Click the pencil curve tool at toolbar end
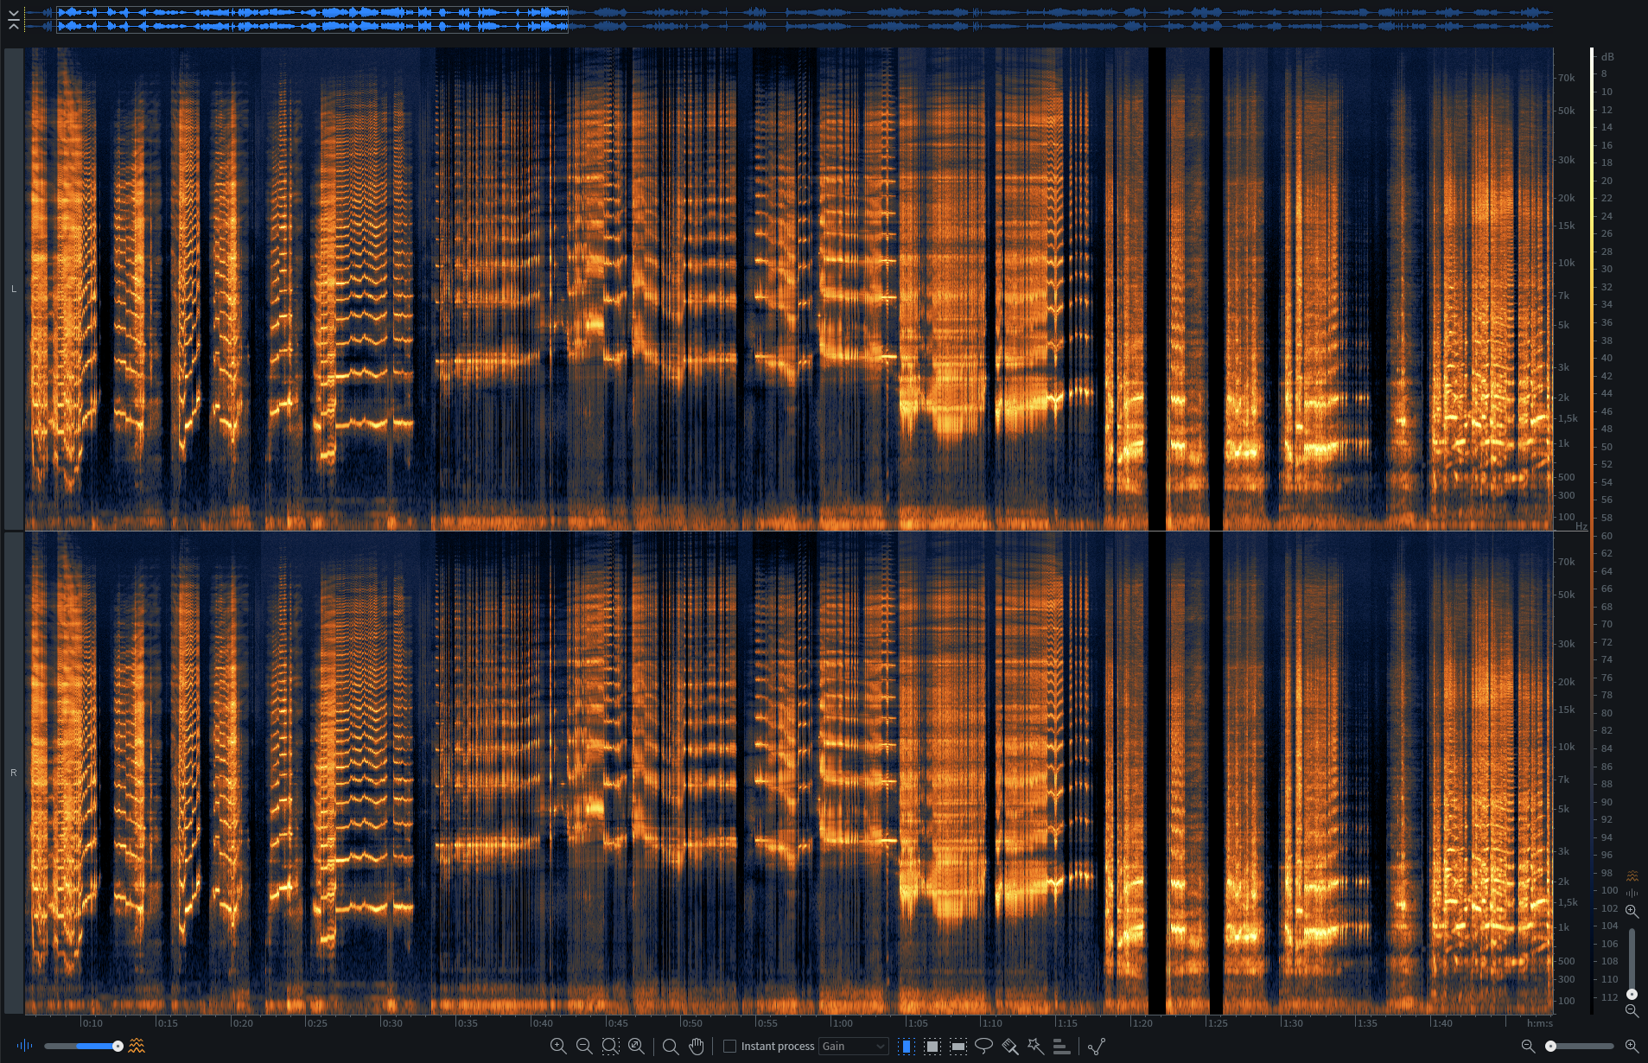Screen dimensions: 1648x1063 tap(1097, 1047)
